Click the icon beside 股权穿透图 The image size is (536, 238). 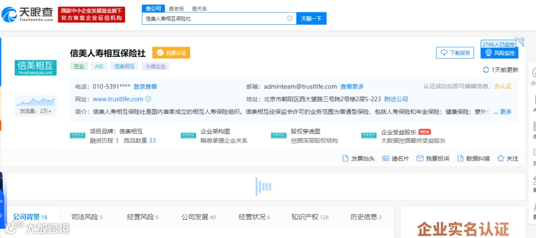pyautogui.click(x=278, y=136)
